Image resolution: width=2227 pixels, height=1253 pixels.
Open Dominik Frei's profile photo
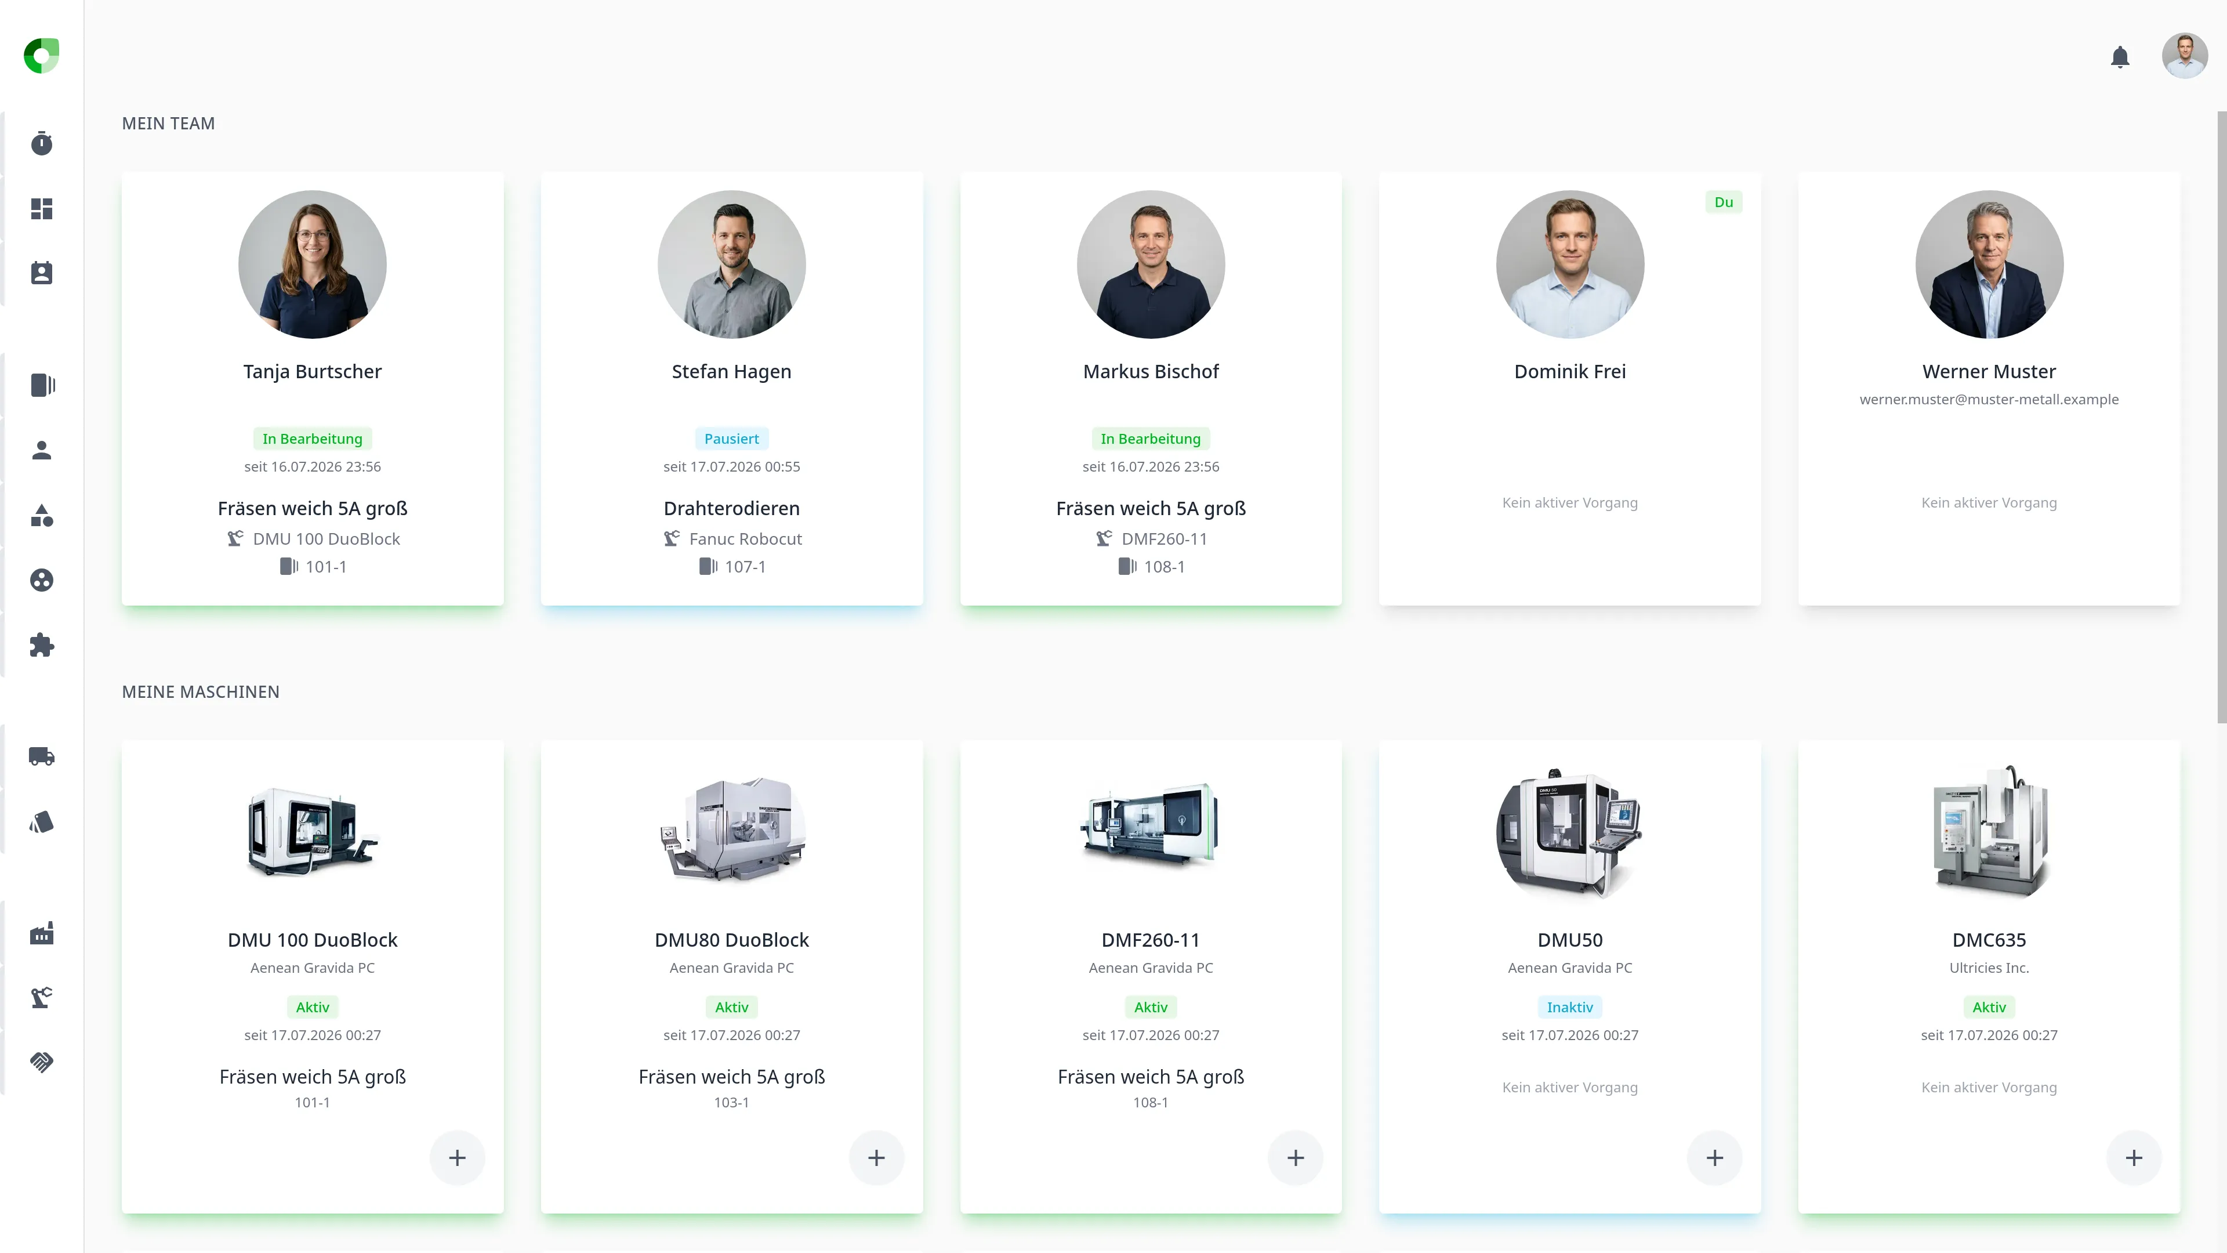point(1570,265)
